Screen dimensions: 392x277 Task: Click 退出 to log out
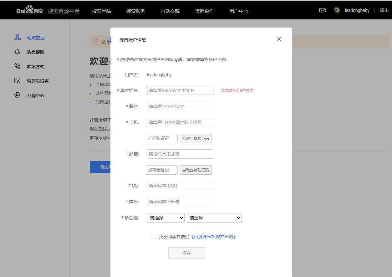point(384,10)
